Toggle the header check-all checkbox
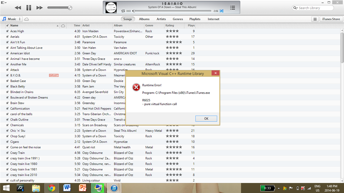Screen dimensions: 344x193 point(7,26)
